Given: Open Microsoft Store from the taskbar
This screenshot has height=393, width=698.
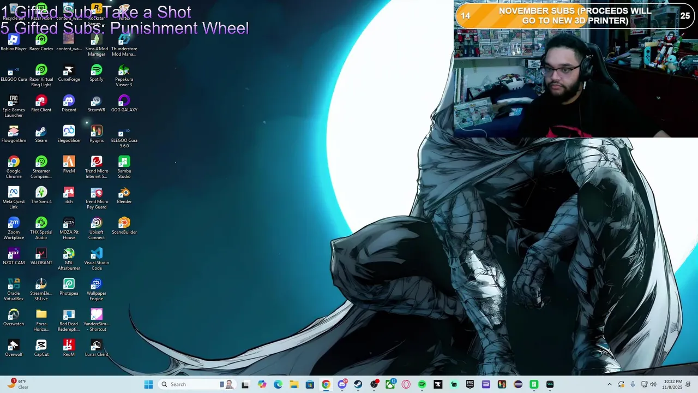Looking at the screenshot, I should (x=310, y=384).
